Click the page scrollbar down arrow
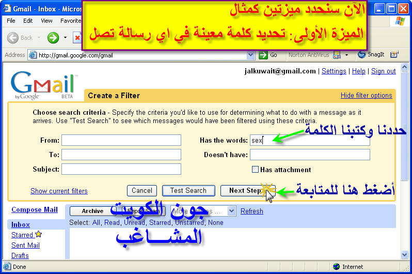Image resolution: width=412 pixels, height=274 pixels. pyautogui.click(x=404, y=254)
